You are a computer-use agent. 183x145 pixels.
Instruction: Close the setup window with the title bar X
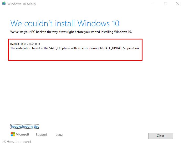pyautogui.click(x=178, y=4)
